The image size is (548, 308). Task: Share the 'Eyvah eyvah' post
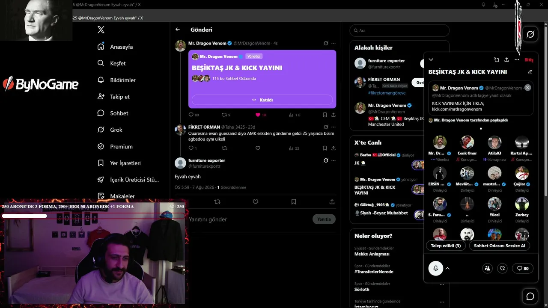point(332,201)
